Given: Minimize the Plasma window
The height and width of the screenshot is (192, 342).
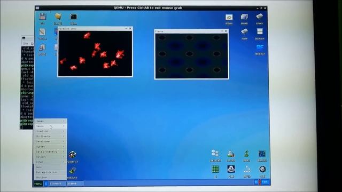Looking at the screenshot, I should point(222,31).
